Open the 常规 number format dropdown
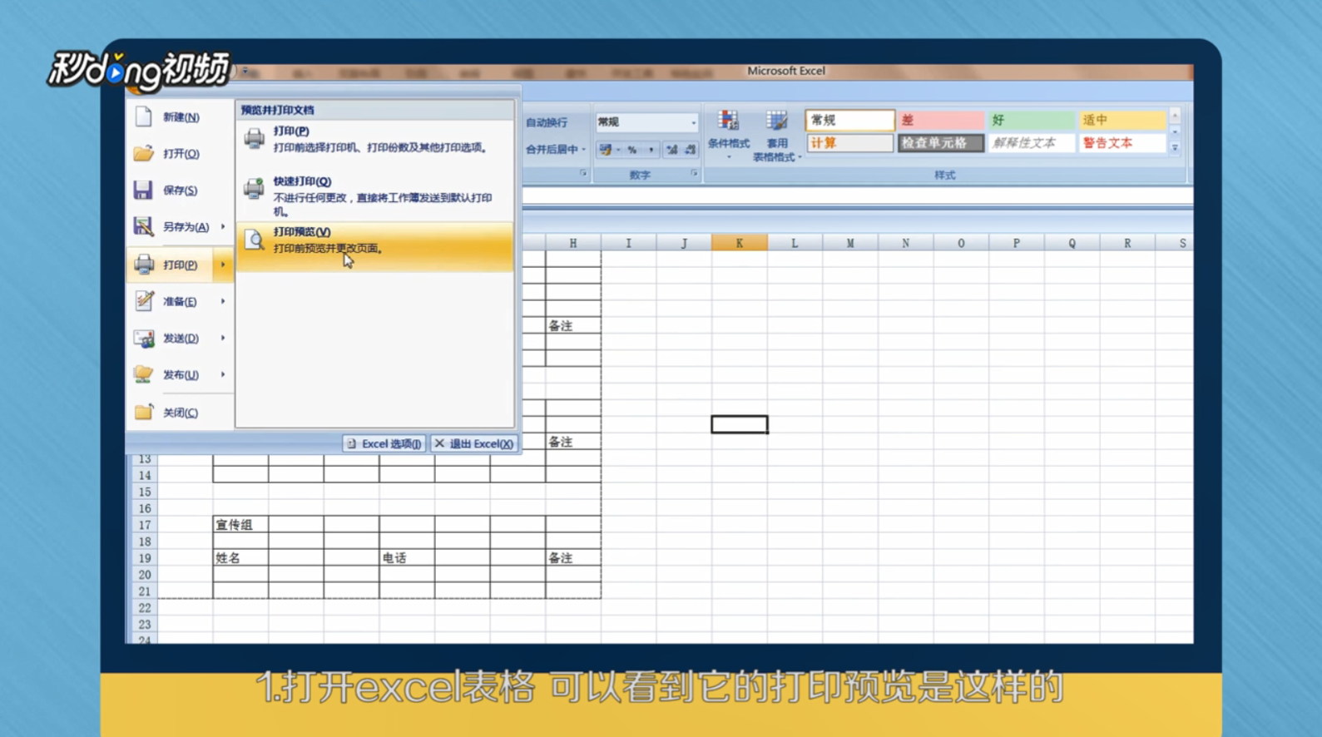The height and width of the screenshot is (737, 1322). point(693,122)
